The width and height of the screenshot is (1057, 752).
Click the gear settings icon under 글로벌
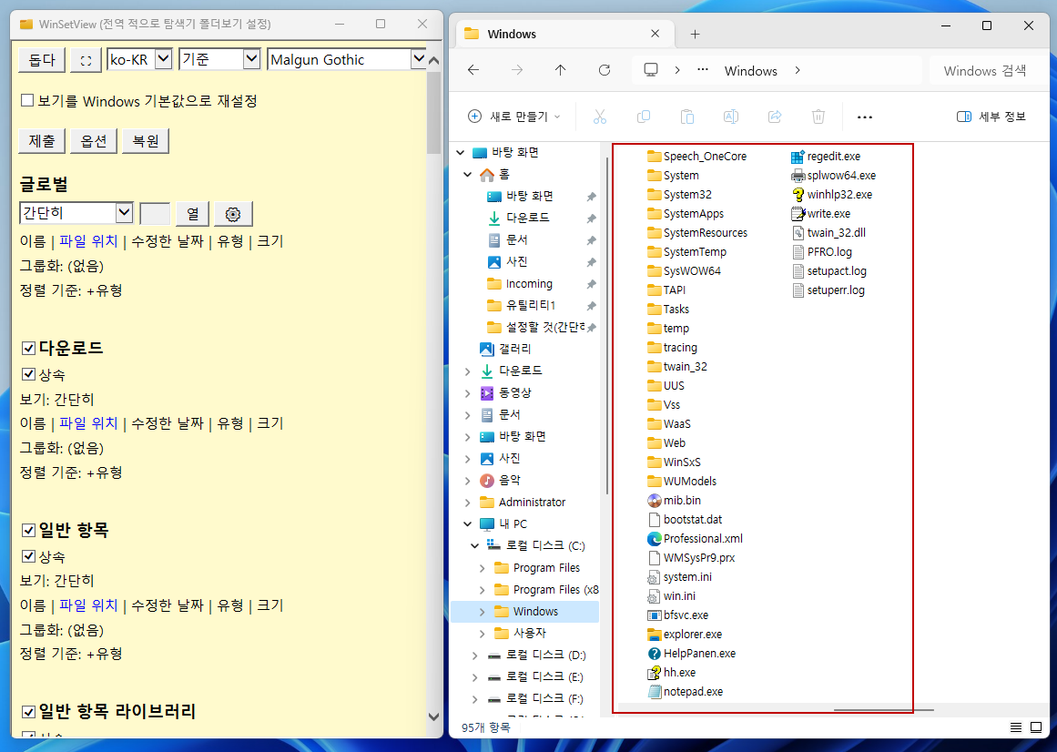(233, 214)
